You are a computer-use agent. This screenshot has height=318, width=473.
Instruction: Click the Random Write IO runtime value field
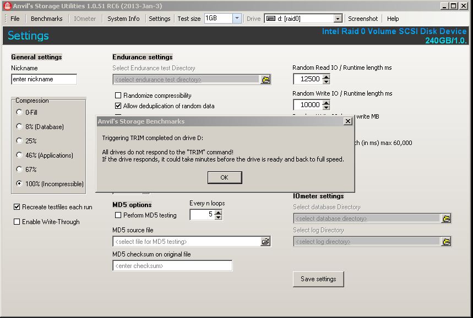click(308, 105)
